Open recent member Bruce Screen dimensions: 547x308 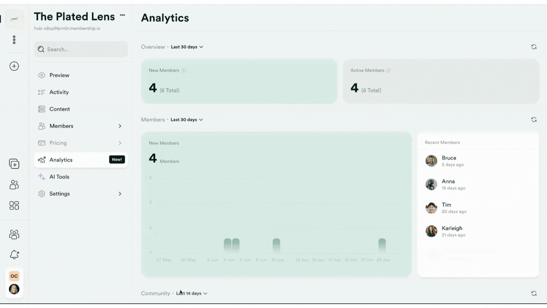[478, 161]
